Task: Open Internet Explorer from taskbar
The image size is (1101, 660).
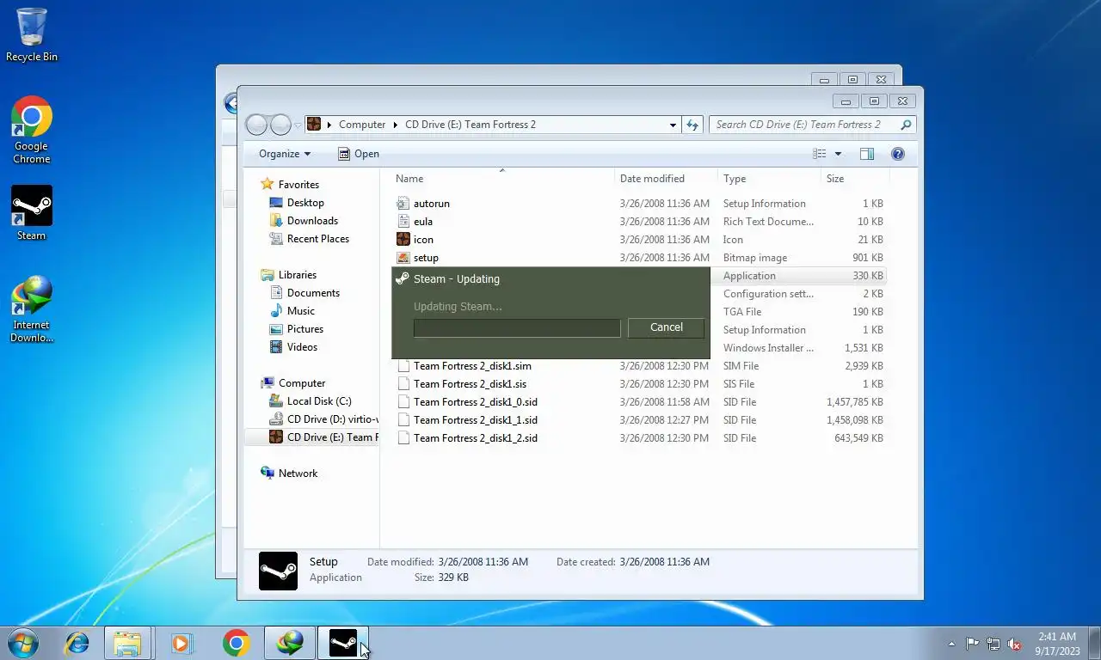Action: 77,643
